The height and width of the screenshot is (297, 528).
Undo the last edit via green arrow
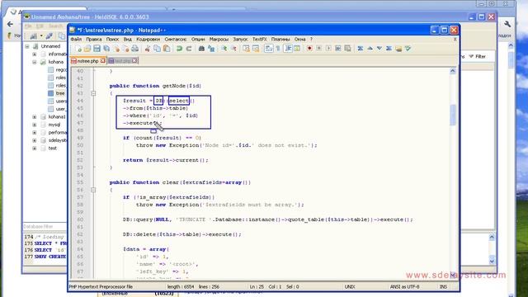pos(179,49)
